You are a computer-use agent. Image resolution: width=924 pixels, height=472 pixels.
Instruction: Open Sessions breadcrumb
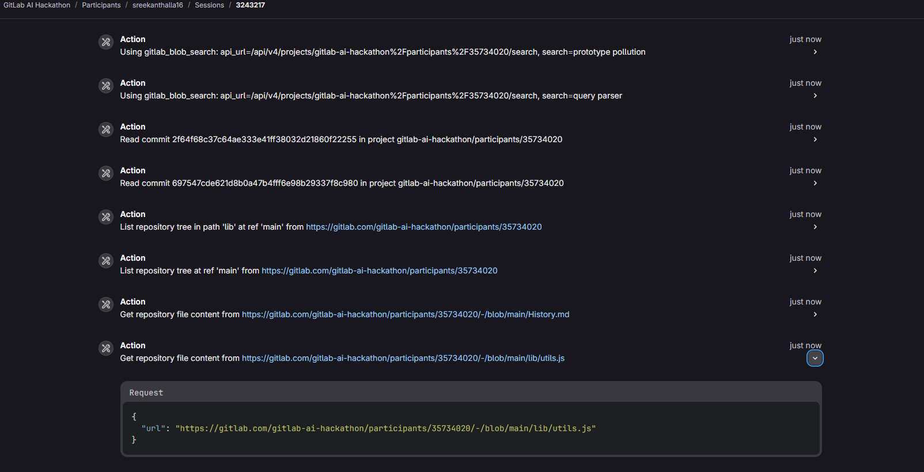click(x=210, y=5)
